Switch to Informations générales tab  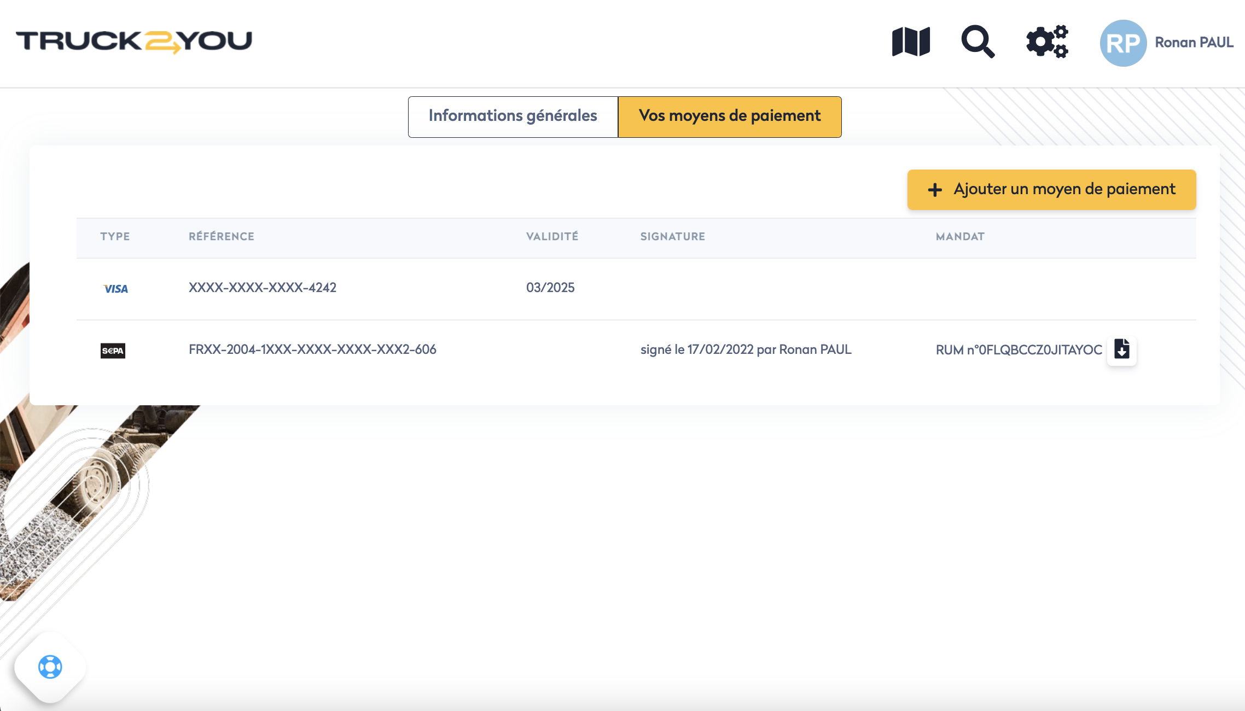(x=513, y=116)
